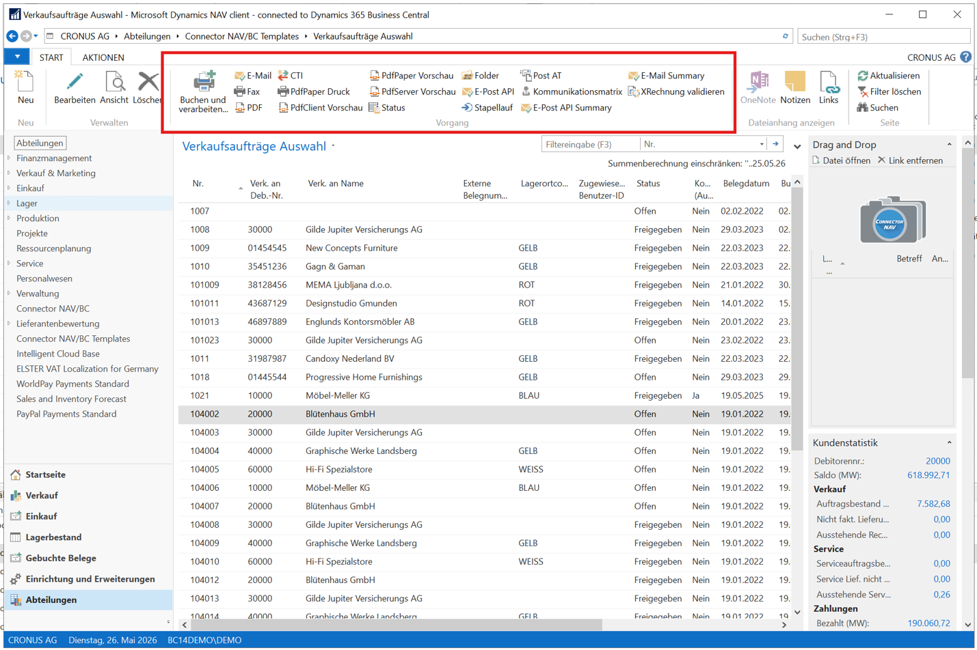Start the Stapellauf action
The image size is (977, 650).
487,108
